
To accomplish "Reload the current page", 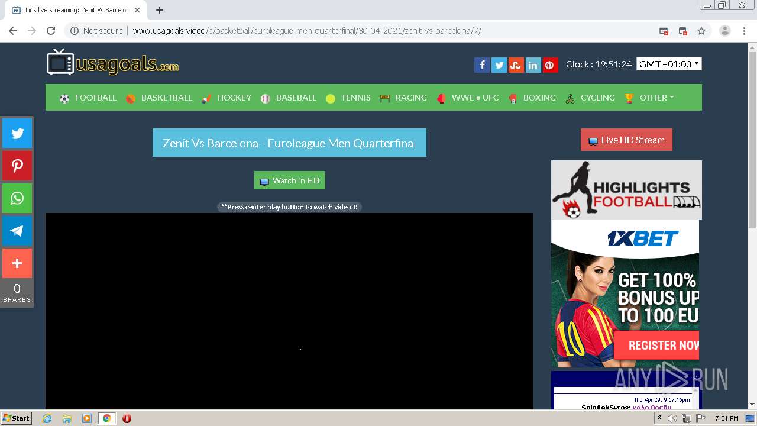I will coord(51,31).
